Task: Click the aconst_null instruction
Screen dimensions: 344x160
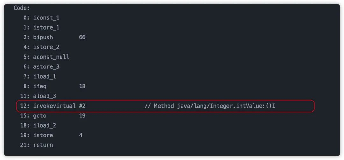Action: coord(51,57)
